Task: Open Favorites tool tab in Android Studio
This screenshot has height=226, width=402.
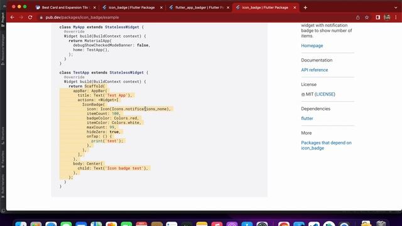Action: [3, 159]
